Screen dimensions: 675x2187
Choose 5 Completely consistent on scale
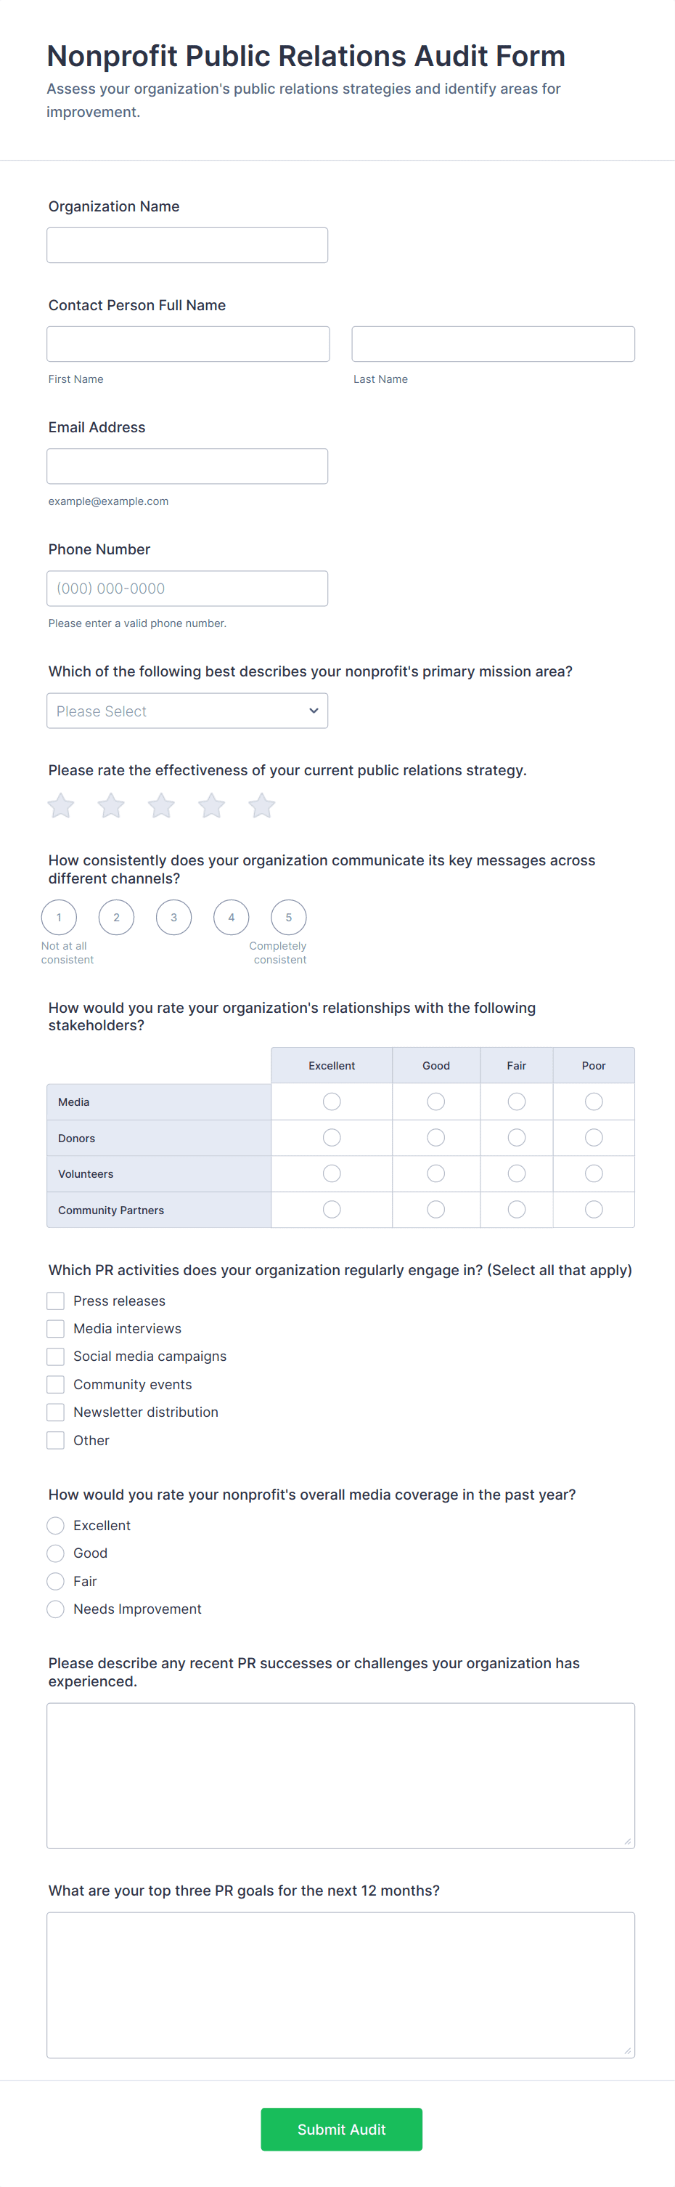click(288, 917)
